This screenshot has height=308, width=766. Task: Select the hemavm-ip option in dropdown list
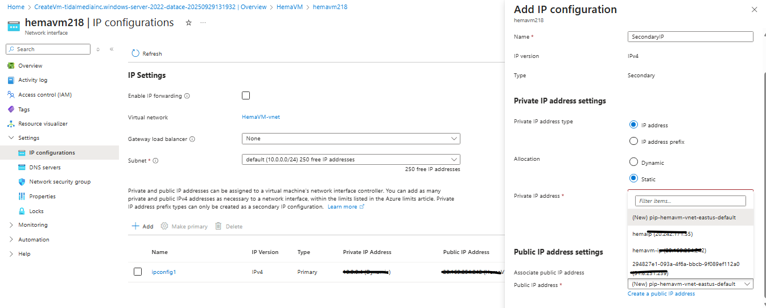(690, 250)
